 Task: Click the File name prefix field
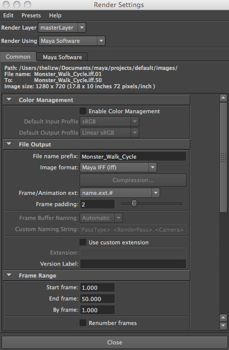[x=133, y=156]
